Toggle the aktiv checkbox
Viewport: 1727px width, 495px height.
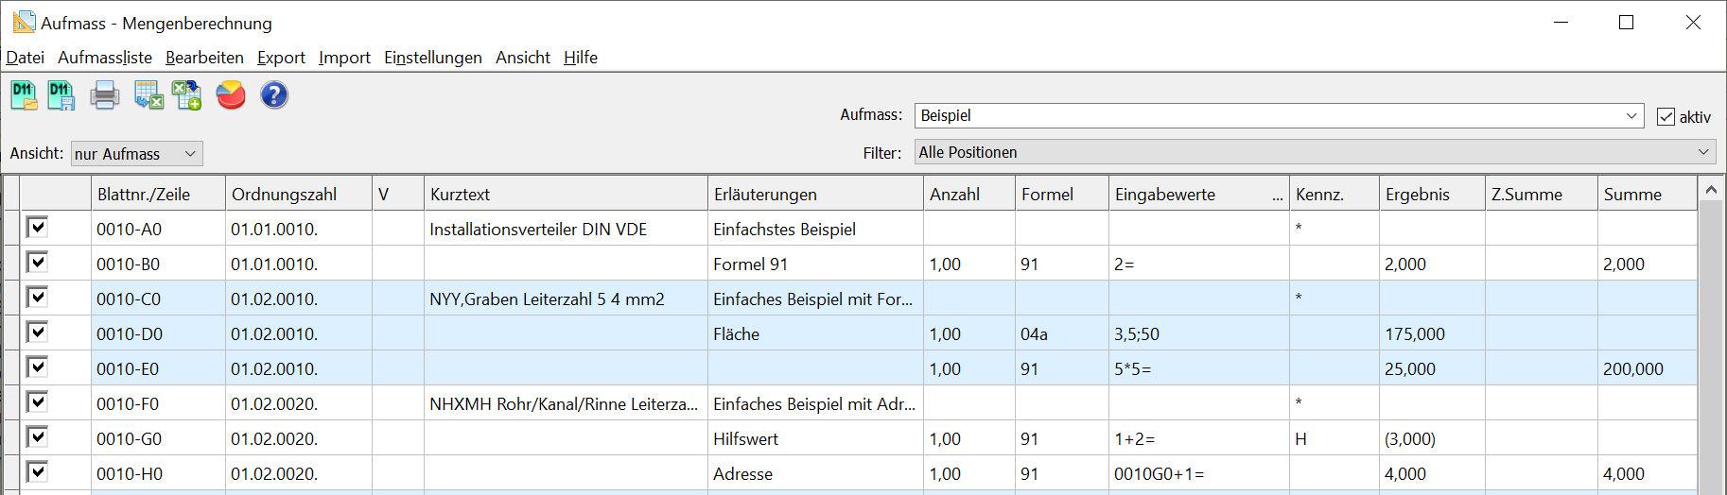(1666, 117)
